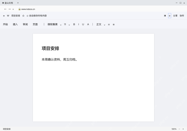Viewport: 187px width, 131px height.
Task: Click the 协作 collaborate button
Action: coord(182,16)
